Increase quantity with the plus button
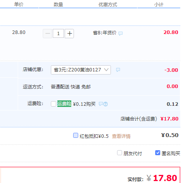Image resolution: width=181 pixels, height=183 pixels. [69, 34]
